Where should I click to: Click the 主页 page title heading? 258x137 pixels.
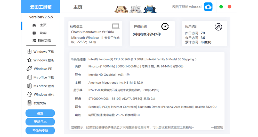[x=78, y=7]
